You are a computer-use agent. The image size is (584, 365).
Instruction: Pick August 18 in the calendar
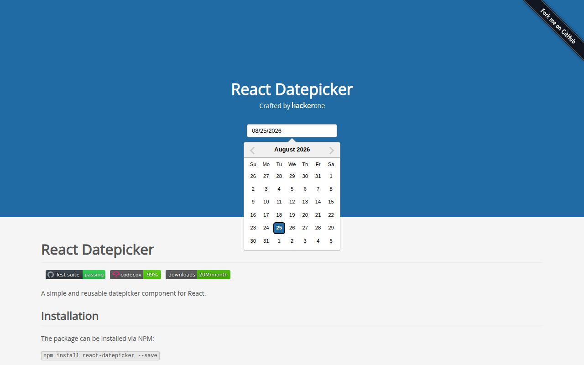(x=279, y=215)
